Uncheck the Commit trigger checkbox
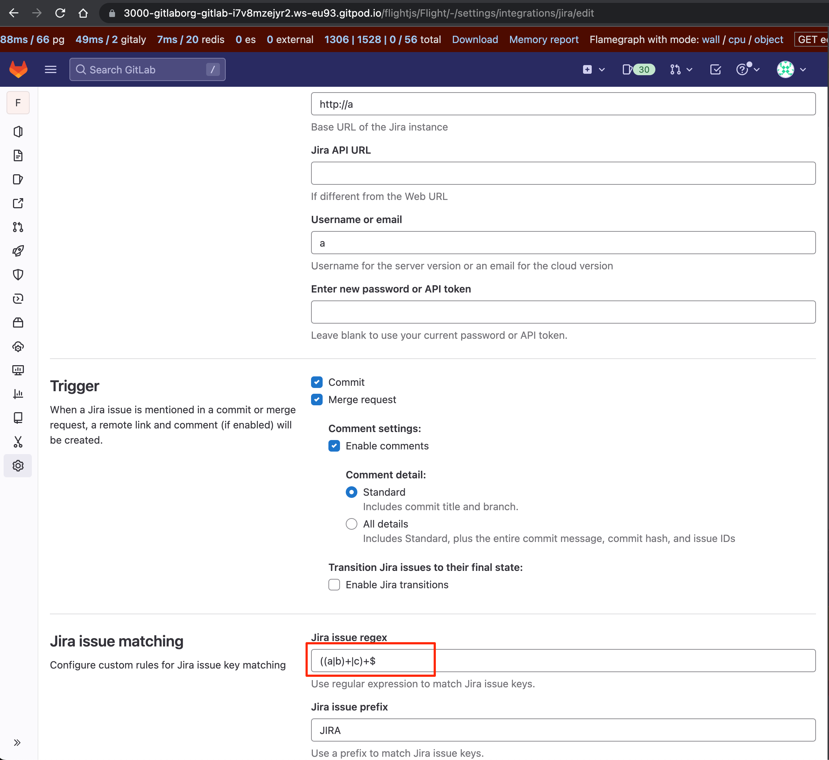The width and height of the screenshot is (829, 760). (x=317, y=382)
